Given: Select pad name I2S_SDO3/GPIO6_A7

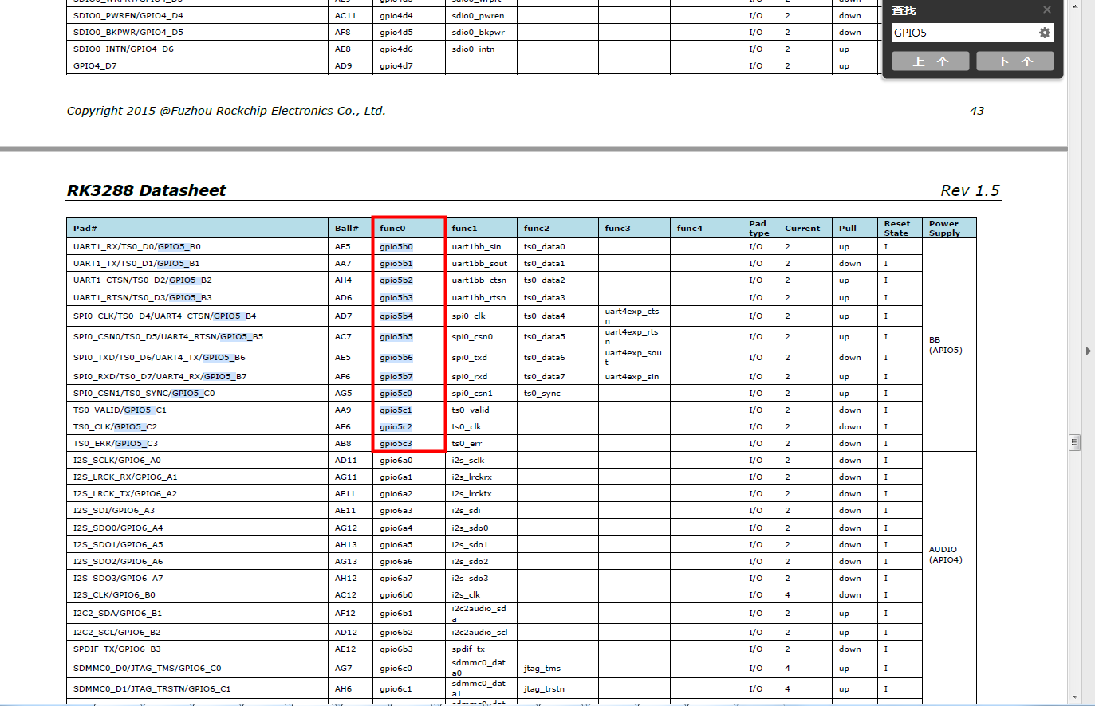Looking at the screenshot, I should 118,579.
